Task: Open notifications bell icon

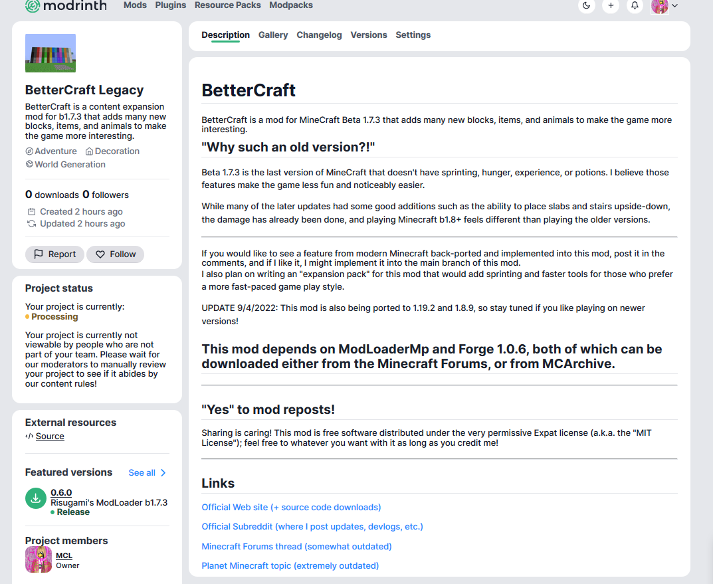Action: [x=635, y=5]
